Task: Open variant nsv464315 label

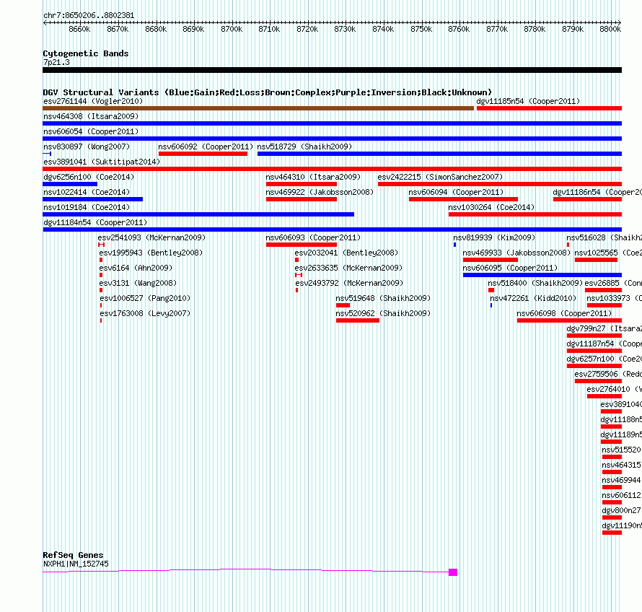Action: point(621,465)
